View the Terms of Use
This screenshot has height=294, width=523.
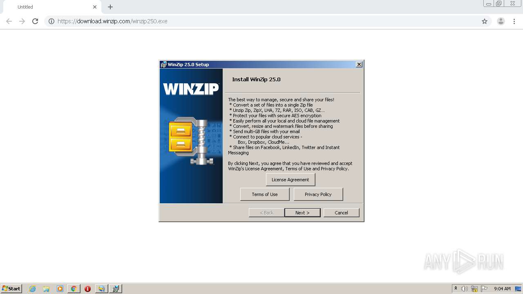click(265, 194)
